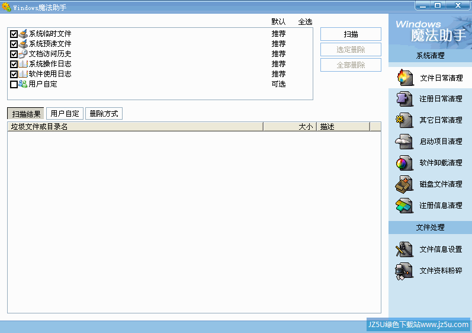
Task: Switch to the 用户自定 tab
Action: (x=65, y=114)
